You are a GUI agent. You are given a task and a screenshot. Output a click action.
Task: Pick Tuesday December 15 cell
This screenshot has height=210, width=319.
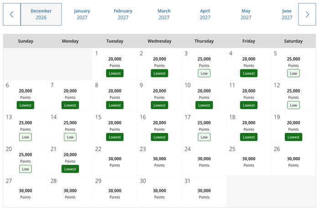pyautogui.click(x=115, y=128)
